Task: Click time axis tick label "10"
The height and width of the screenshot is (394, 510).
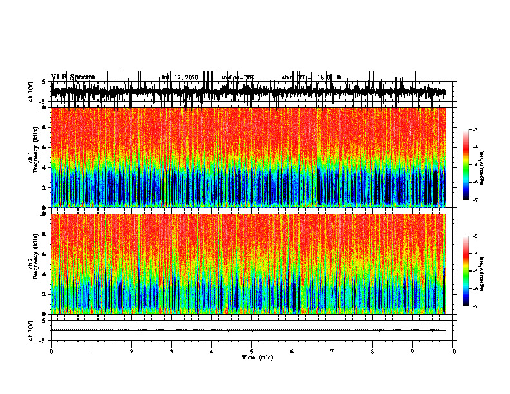Action: (x=453, y=352)
